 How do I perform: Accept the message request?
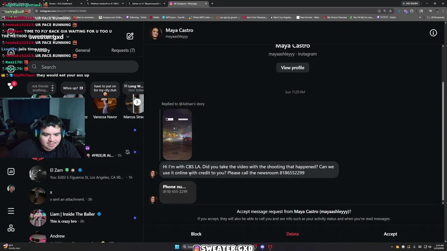[x=390, y=234]
